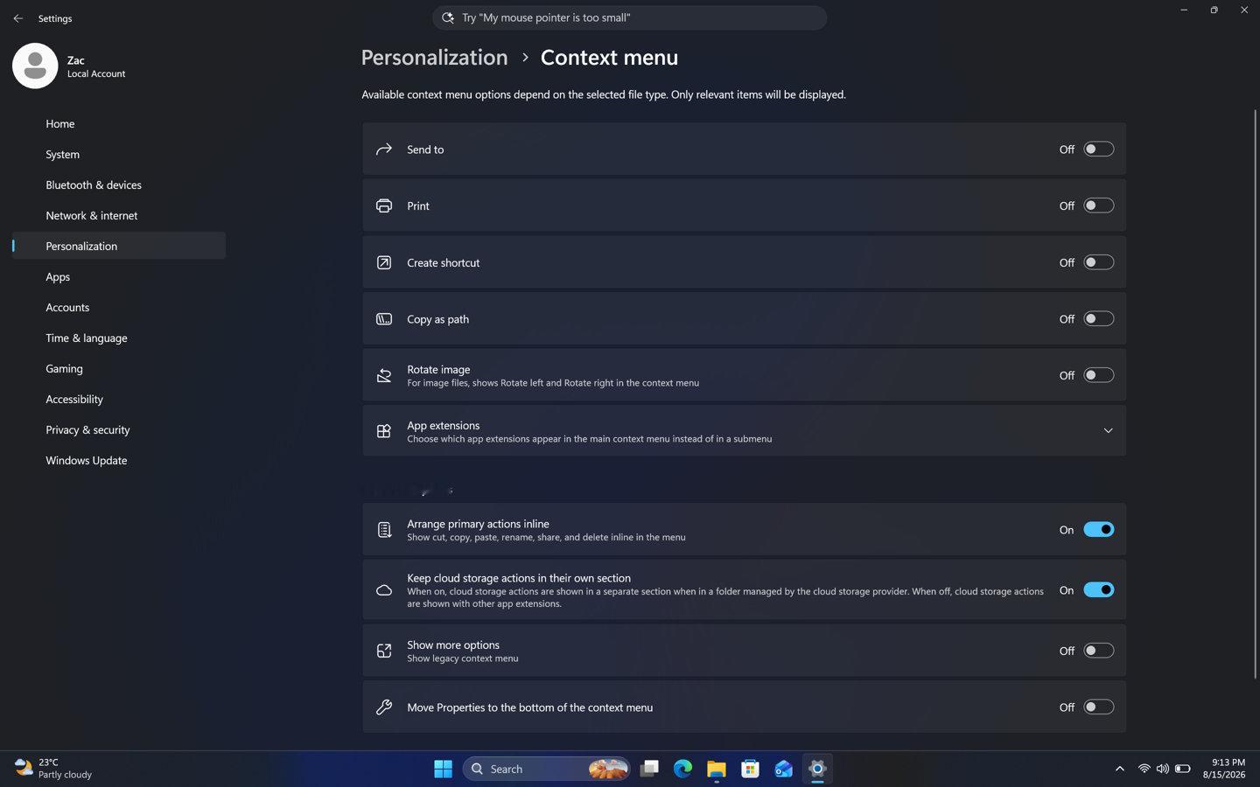This screenshot has width=1260, height=787.
Task: Open Outlook from the taskbar
Action: [783, 769]
